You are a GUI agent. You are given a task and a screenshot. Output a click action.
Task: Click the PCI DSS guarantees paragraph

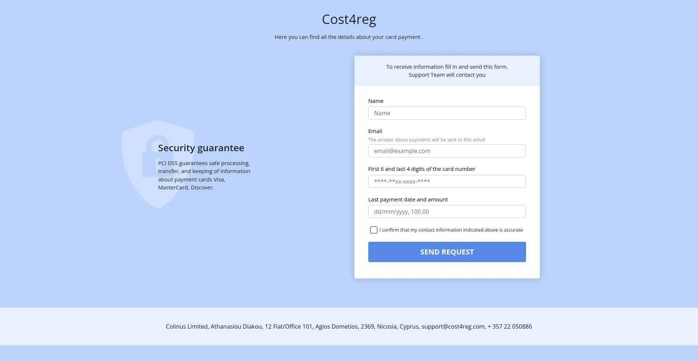pyautogui.click(x=204, y=175)
